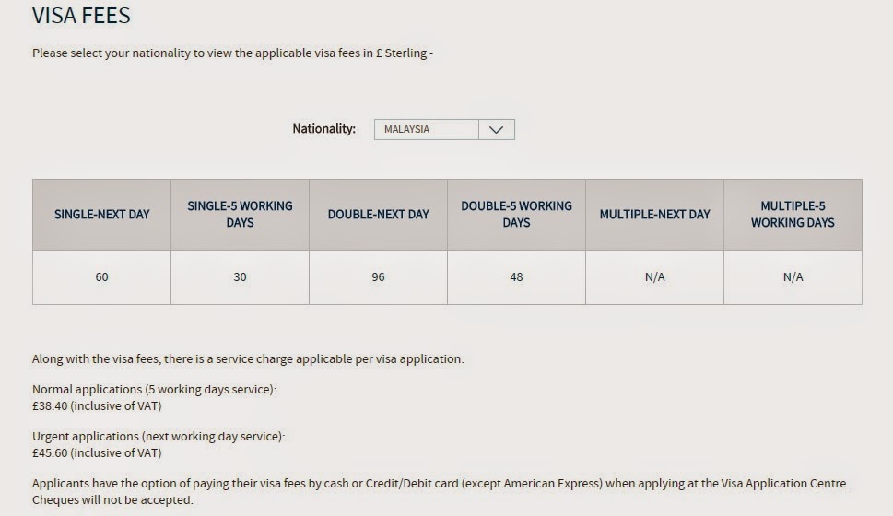Open the Nationality dropdown arrow
Viewport: 893px width, 516px height.
(497, 129)
